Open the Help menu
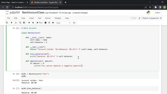Screen dimensions: 167x94 click(67, 18)
